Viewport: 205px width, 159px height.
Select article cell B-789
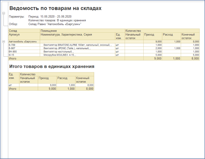pyautogui.click(x=24, y=45)
